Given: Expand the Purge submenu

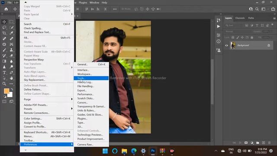Looking at the screenshot, I should tap(47, 99).
